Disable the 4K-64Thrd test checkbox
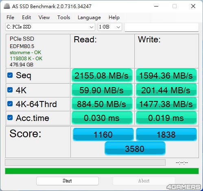Screen dimensions: 203x191 pyautogui.click(x=10, y=104)
